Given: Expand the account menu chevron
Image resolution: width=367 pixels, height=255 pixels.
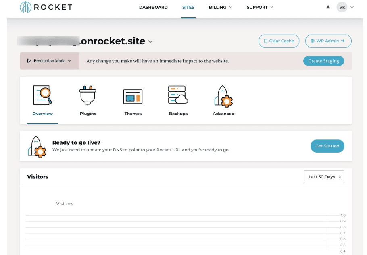Looking at the screenshot, I should tap(352, 7).
